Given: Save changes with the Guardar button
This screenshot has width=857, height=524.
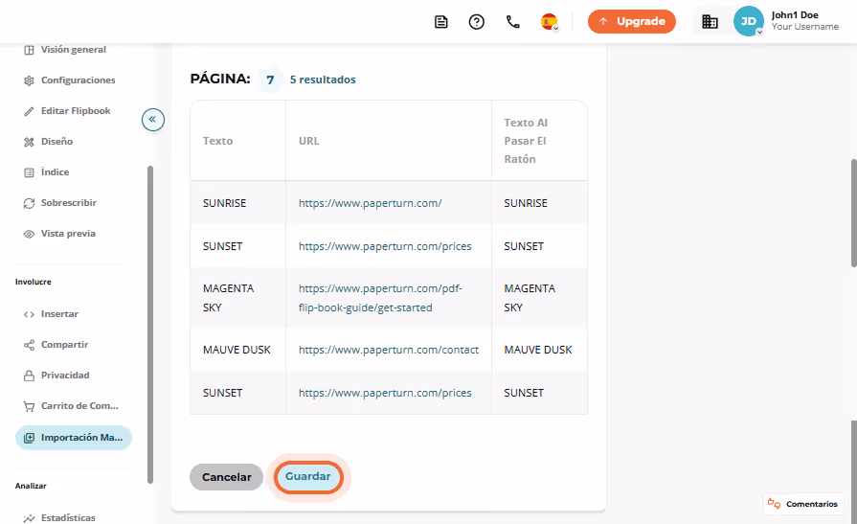Looking at the screenshot, I should point(308,476).
